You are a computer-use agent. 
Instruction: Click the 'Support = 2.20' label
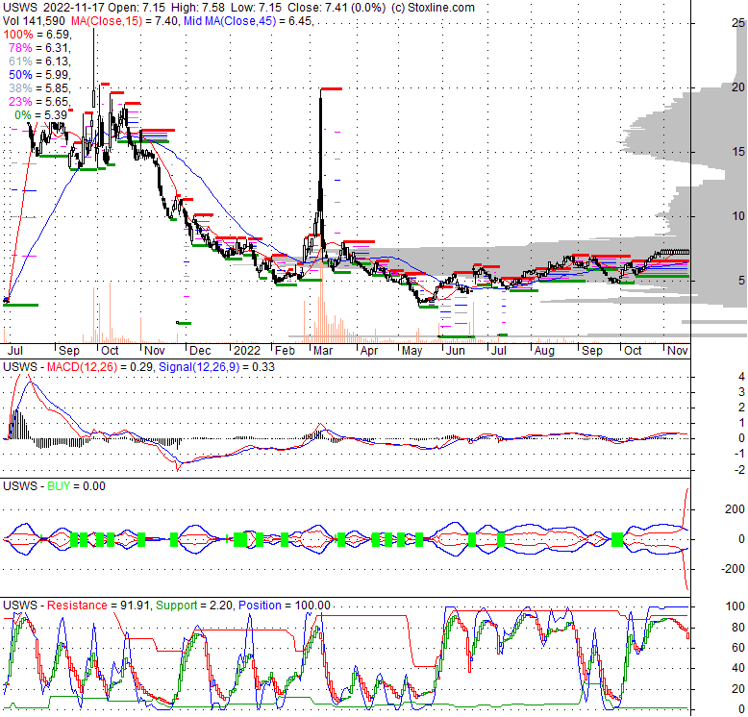pyautogui.click(x=194, y=606)
